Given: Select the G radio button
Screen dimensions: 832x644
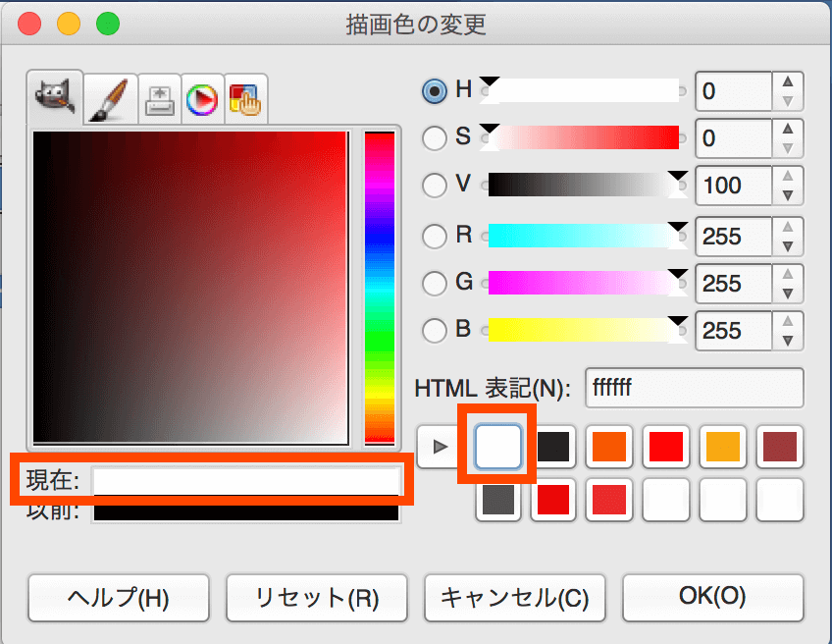Looking at the screenshot, I should (x=434, y=283).
